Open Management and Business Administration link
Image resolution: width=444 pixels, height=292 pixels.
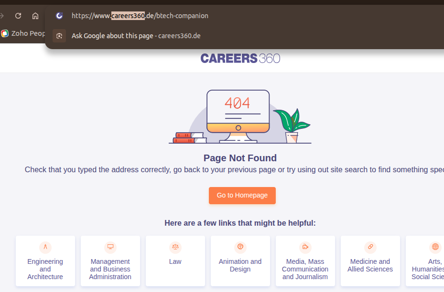tap(110, 269)
